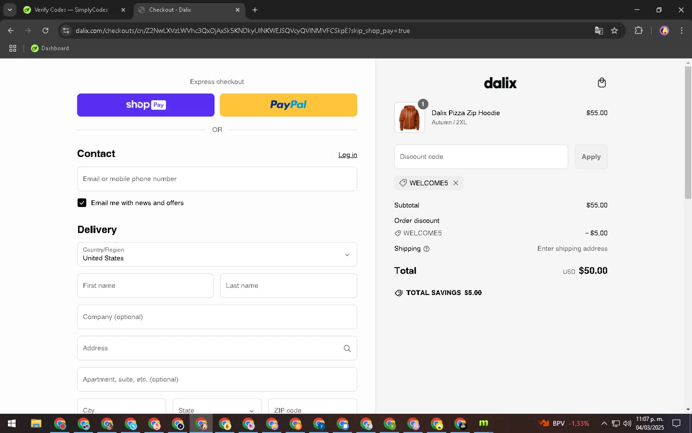Open the network icon in tray

[x=616, y=423]
